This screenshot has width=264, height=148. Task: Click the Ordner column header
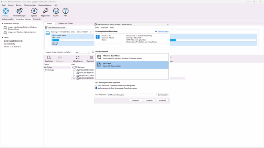[46, 64]
